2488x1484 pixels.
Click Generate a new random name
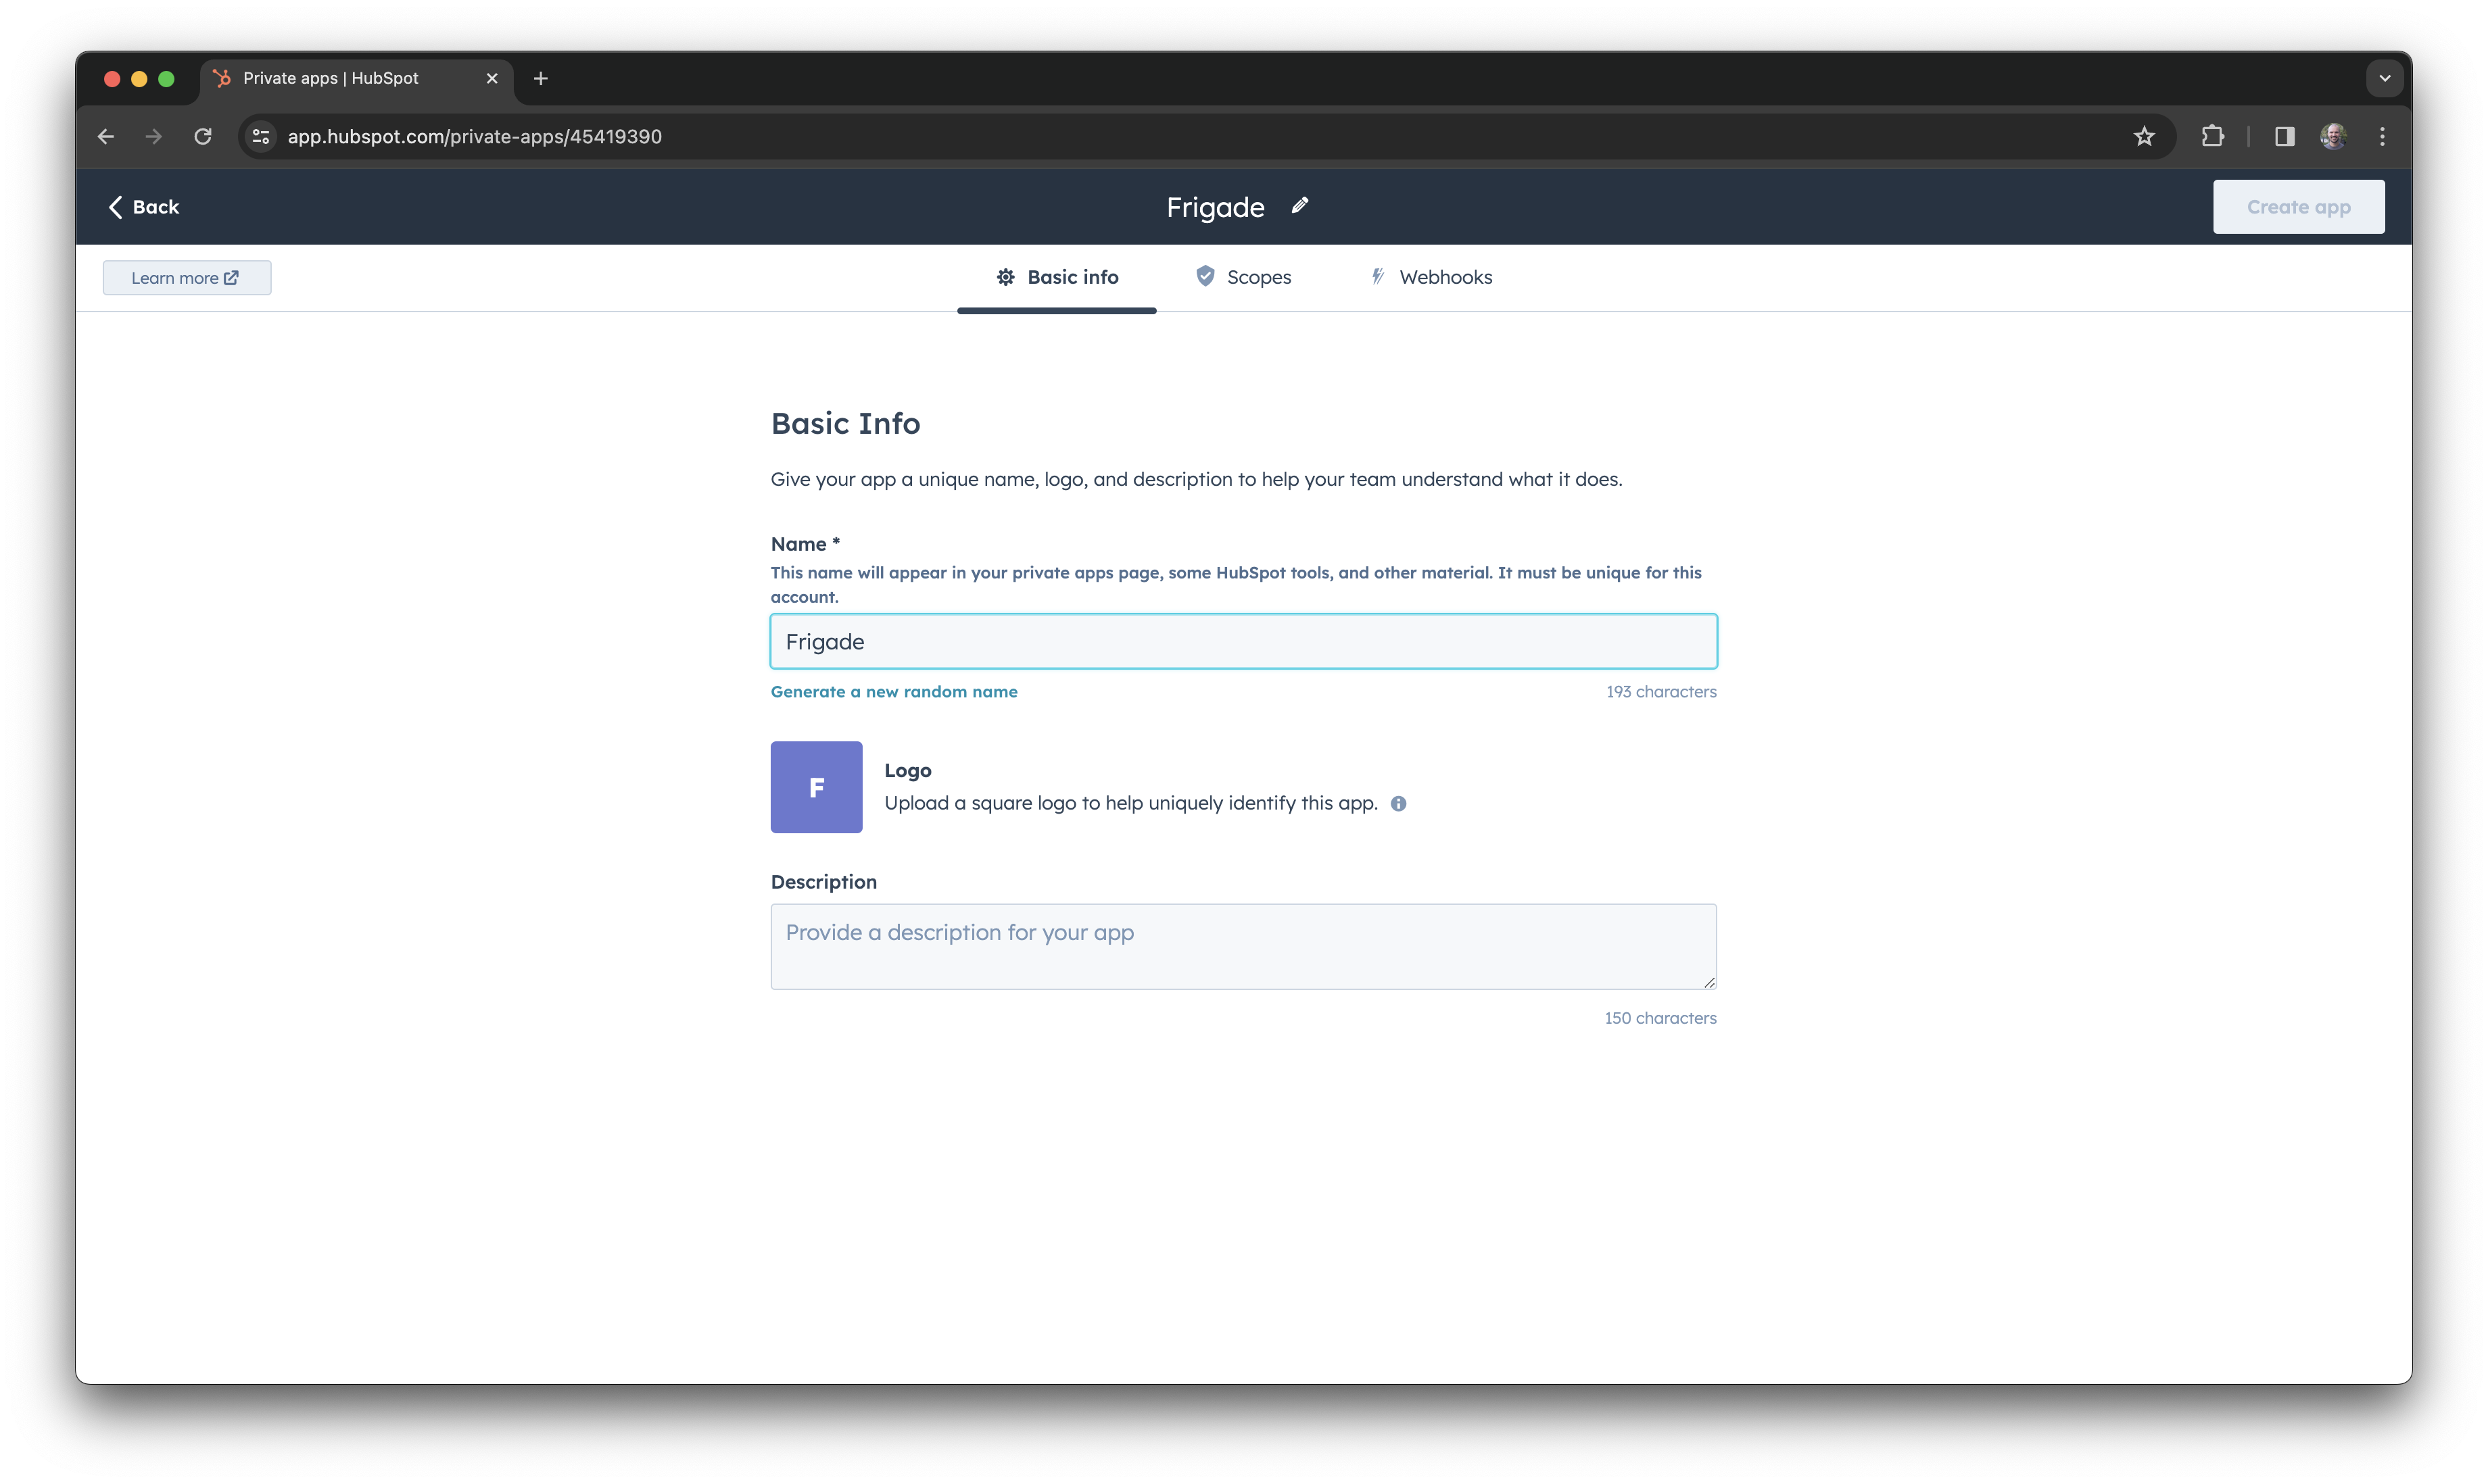[x=893, y=691]
